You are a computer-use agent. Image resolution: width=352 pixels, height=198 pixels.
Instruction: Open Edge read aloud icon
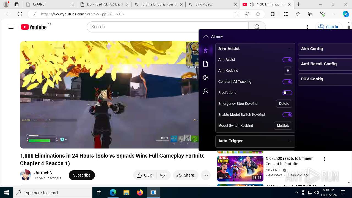coord(247,14)
